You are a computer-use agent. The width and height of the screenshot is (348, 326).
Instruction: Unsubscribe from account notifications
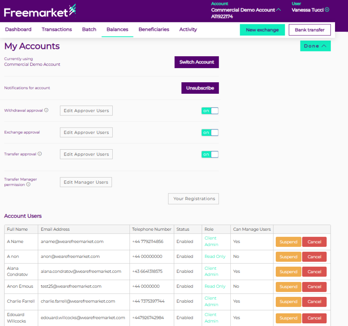(200, 88)
